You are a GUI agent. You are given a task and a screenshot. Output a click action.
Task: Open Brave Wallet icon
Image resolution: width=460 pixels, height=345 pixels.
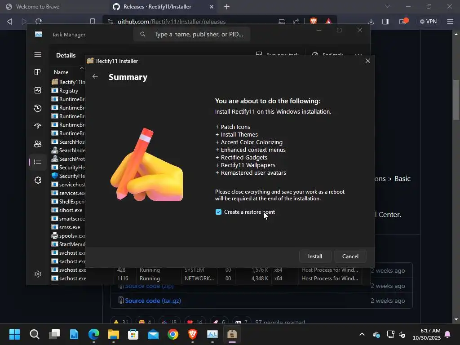[x=403, y=21]
